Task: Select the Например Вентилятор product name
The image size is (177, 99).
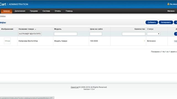Action: click(28, 41)
